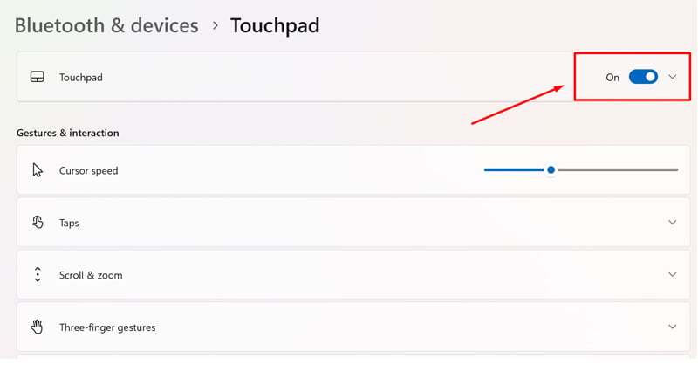Click the On label next to the toggle
698x386 pixels.
click(612, 77)
